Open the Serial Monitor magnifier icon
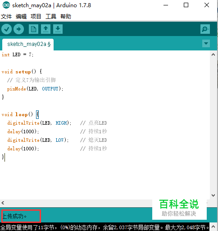The width and height of the screenshot is (218, 231). [205, 29]
